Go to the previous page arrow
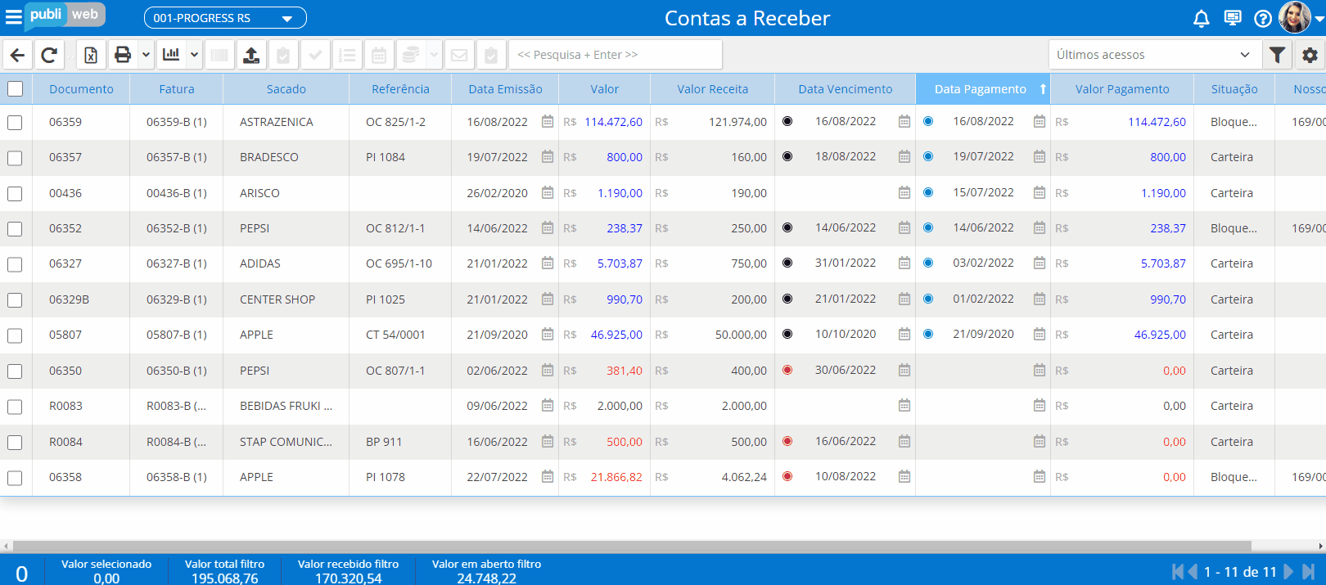 click(1193, 572)
